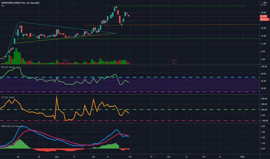The height and width of the screenshot is (159, 270).
Task: Click the 2.00 MACD axis label
Action: click(x=263, y=138)
